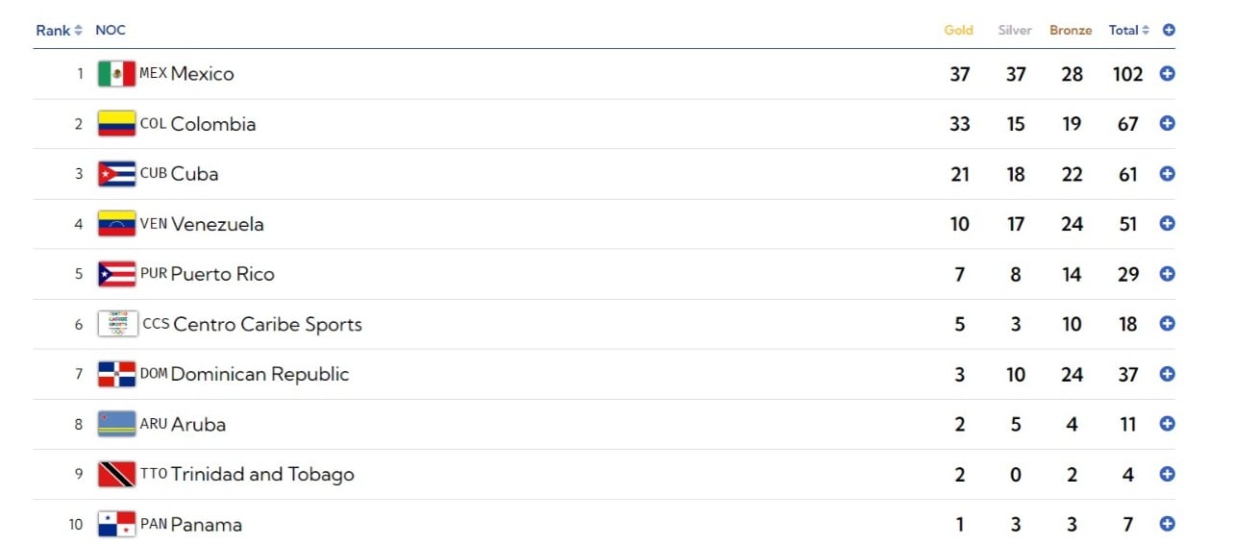1235x544 pixels.
Task: Open the Dominican Republic country link
Action: coord(259,374)
